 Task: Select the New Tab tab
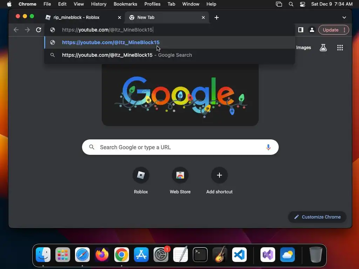(167, 18)
